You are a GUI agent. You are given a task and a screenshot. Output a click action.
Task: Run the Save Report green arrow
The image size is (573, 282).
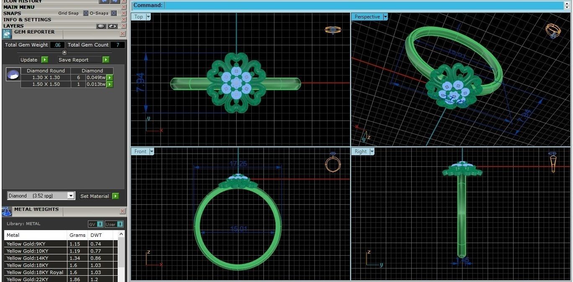click(106, 60)
